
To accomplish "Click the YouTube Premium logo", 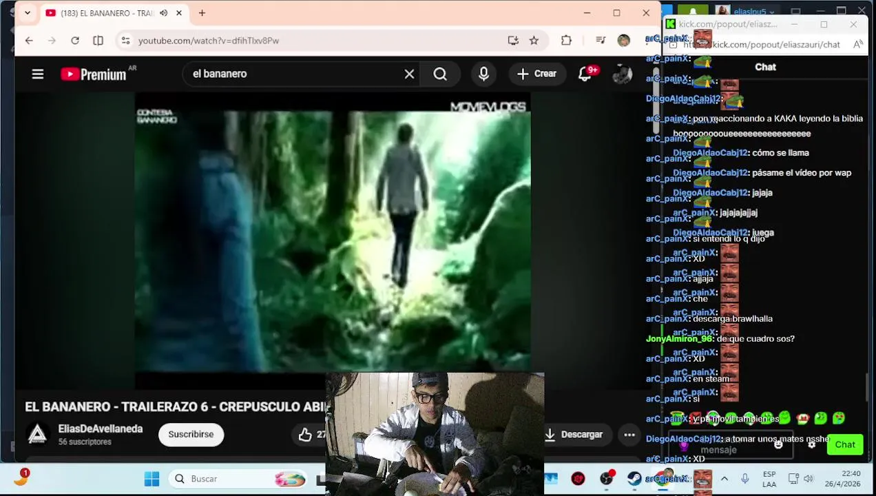I will tap(93, 74).
